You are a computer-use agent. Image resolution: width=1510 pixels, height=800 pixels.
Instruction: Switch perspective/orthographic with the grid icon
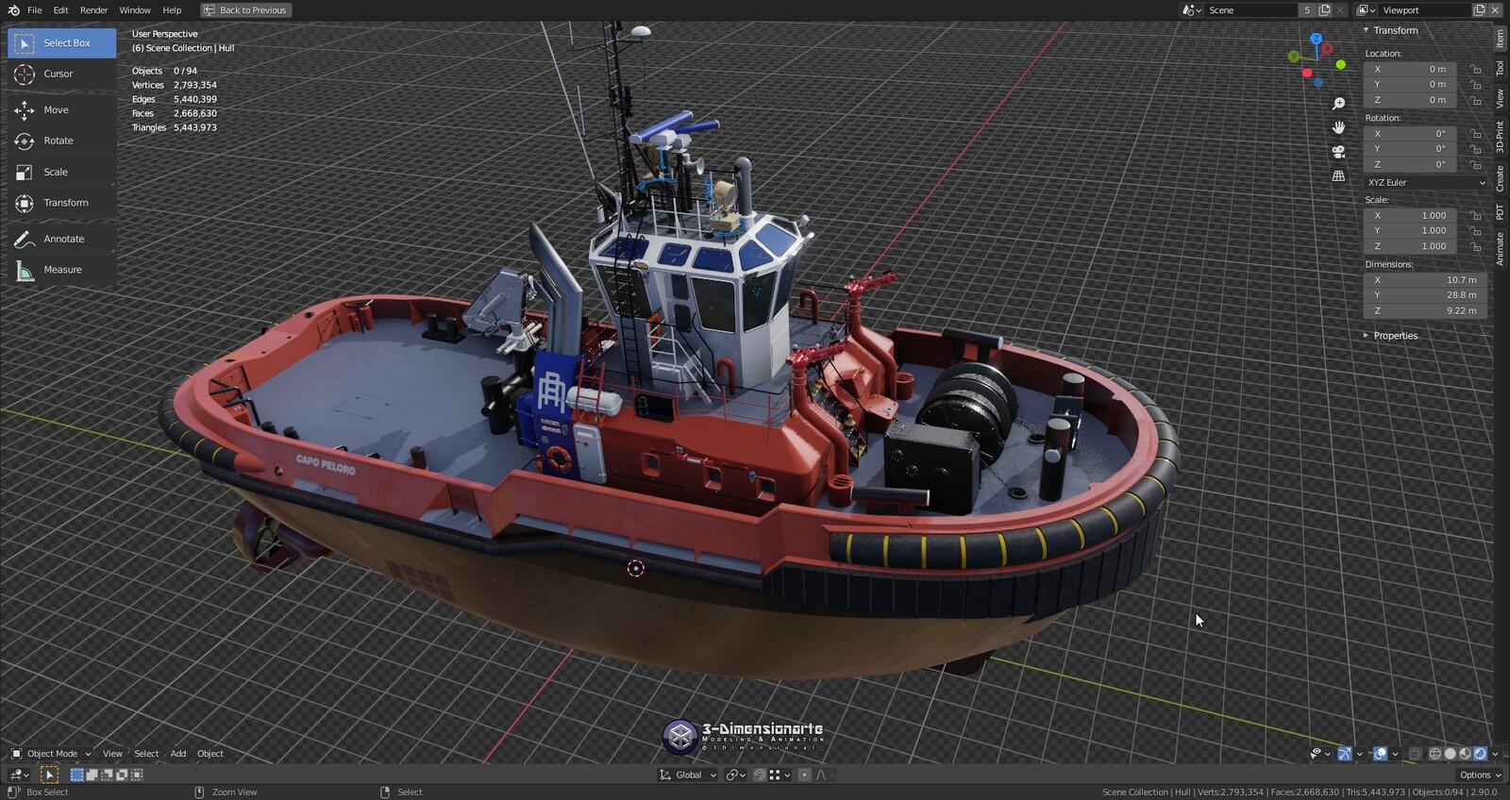tap(1338, 176)
